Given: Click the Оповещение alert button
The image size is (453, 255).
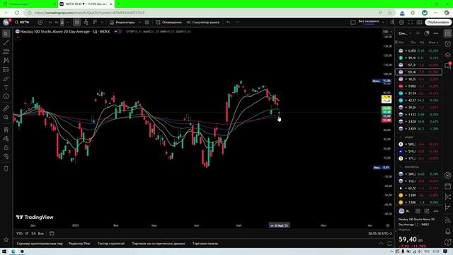Looking at the screenshot, I should pyautogui.click(x=168, y=22).
